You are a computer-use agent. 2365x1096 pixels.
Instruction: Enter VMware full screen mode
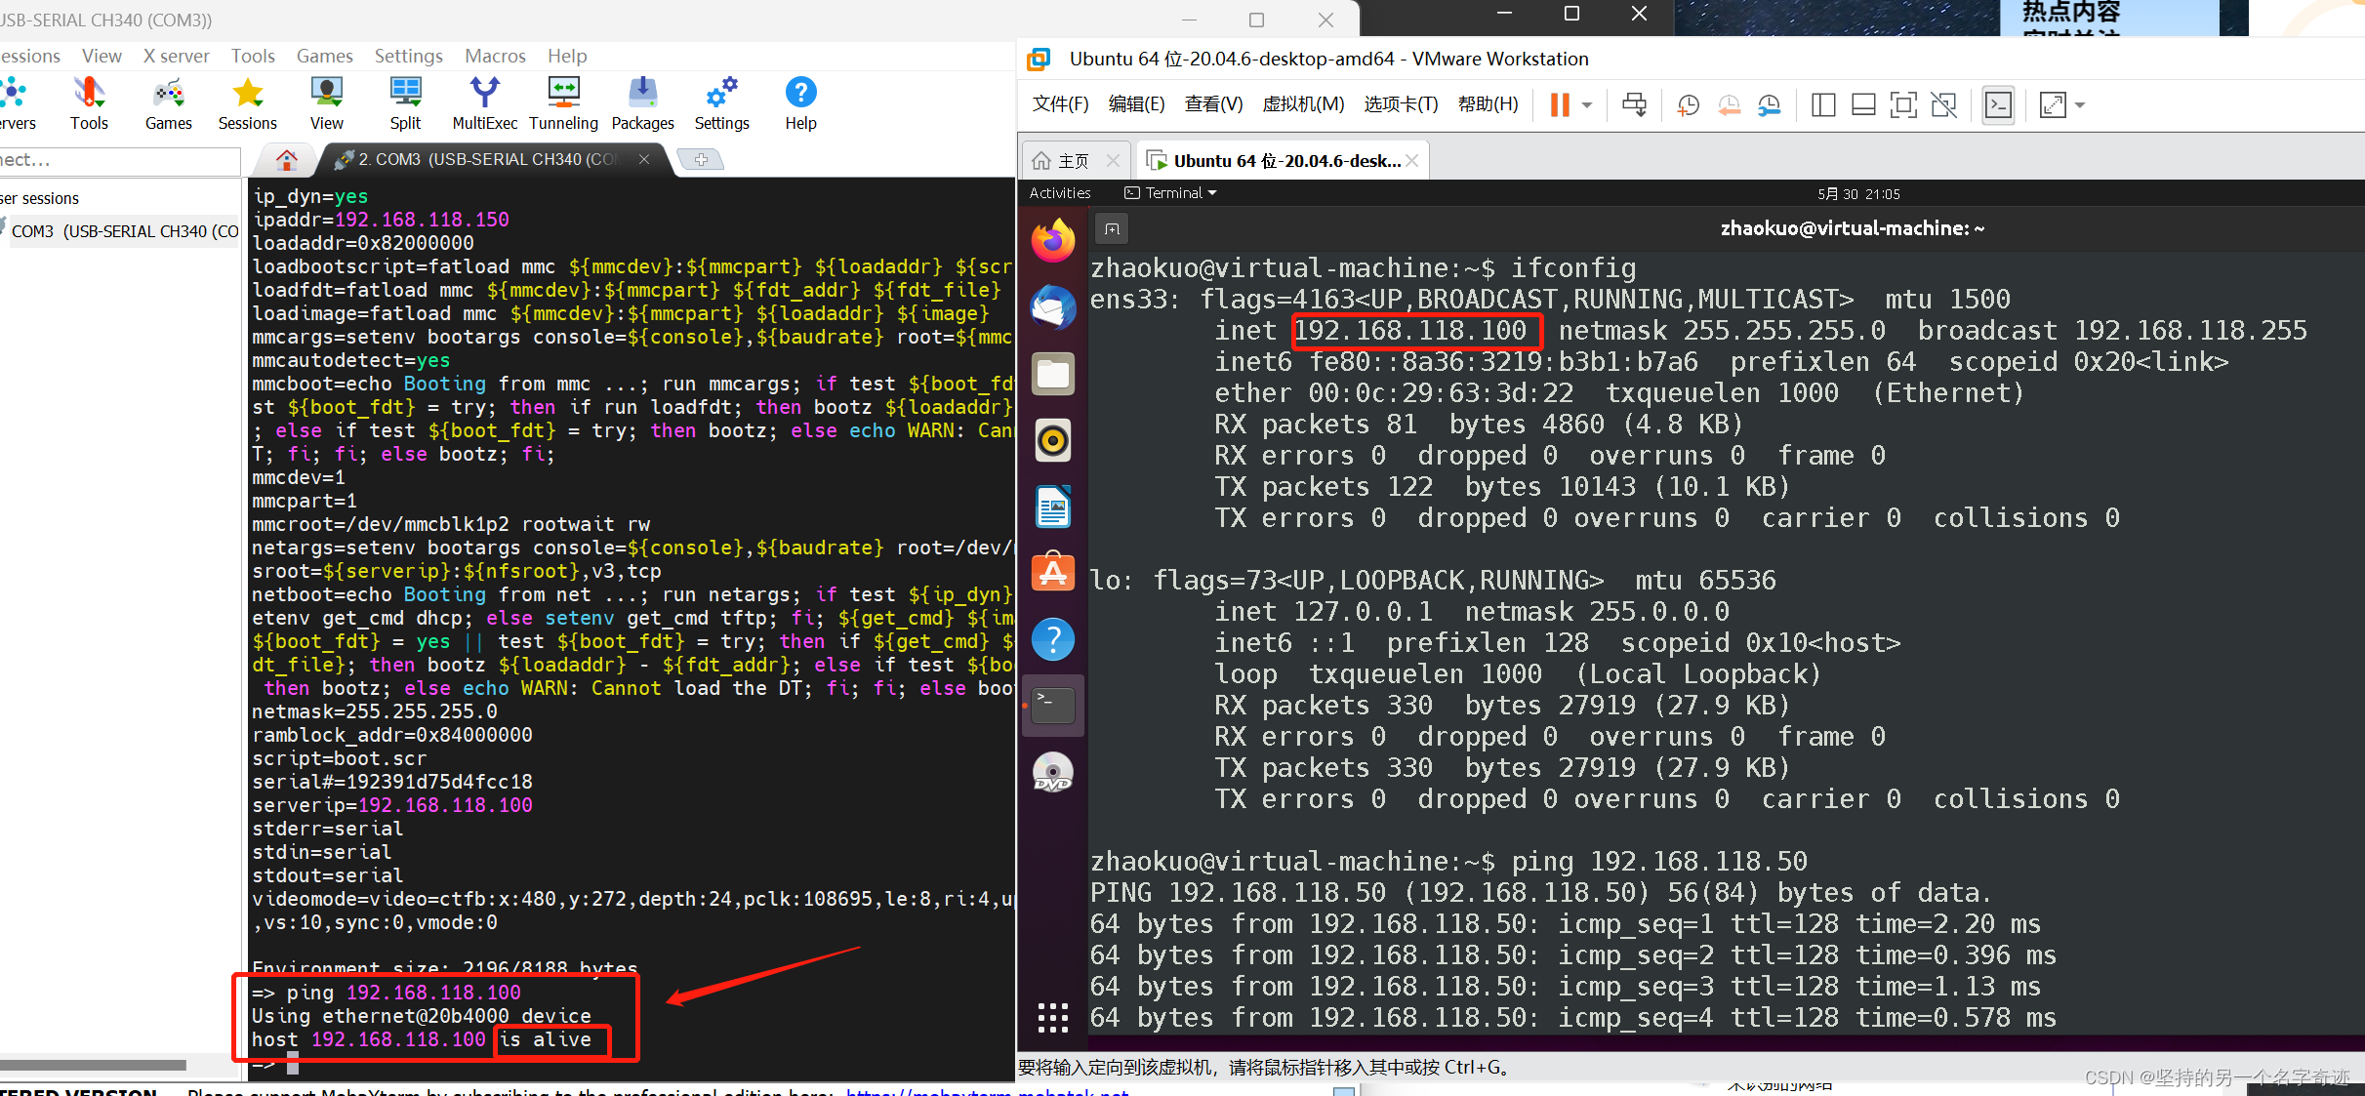click(x=1903, y=104)
